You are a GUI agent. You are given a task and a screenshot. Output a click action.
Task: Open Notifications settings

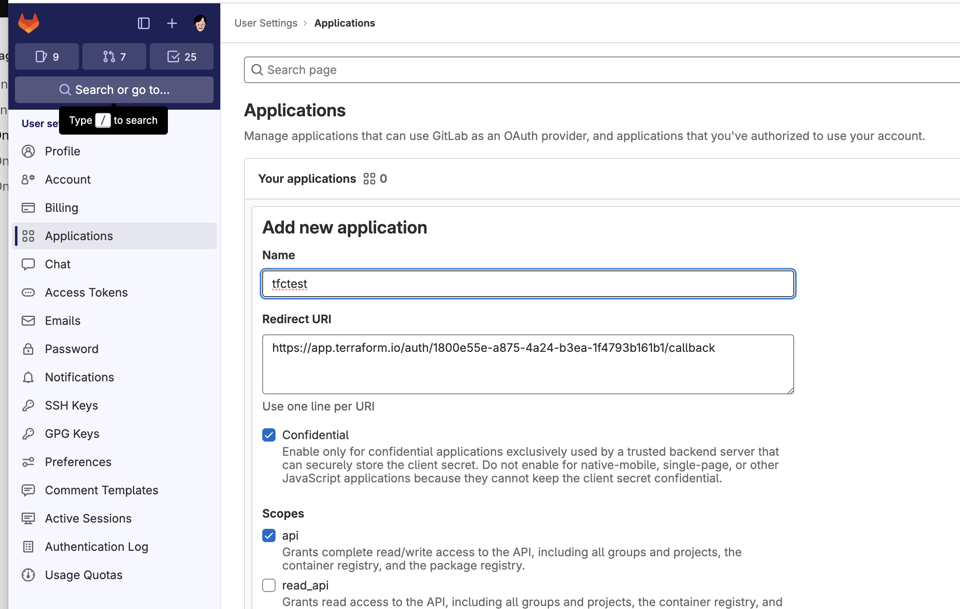pyautogui.click(x=114, y=377)
